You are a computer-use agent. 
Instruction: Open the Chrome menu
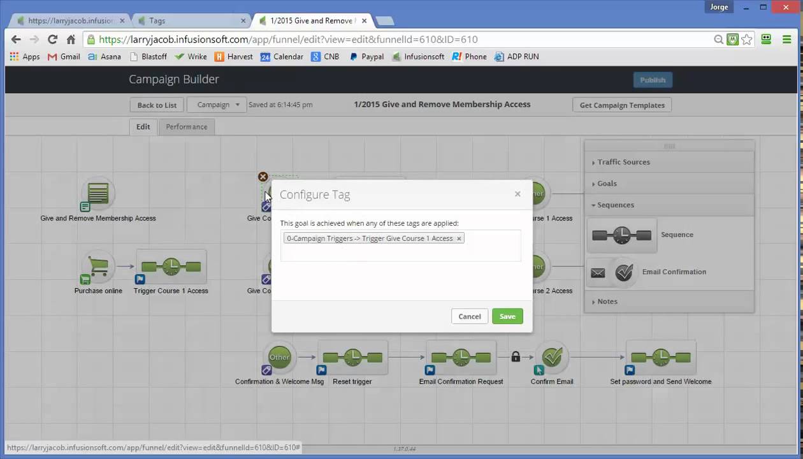[786, 40]
